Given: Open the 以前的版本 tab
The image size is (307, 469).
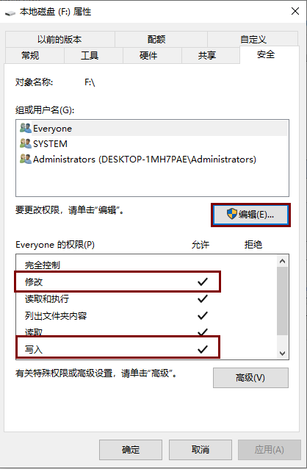Looking at the screenshot, I should 59,39.
